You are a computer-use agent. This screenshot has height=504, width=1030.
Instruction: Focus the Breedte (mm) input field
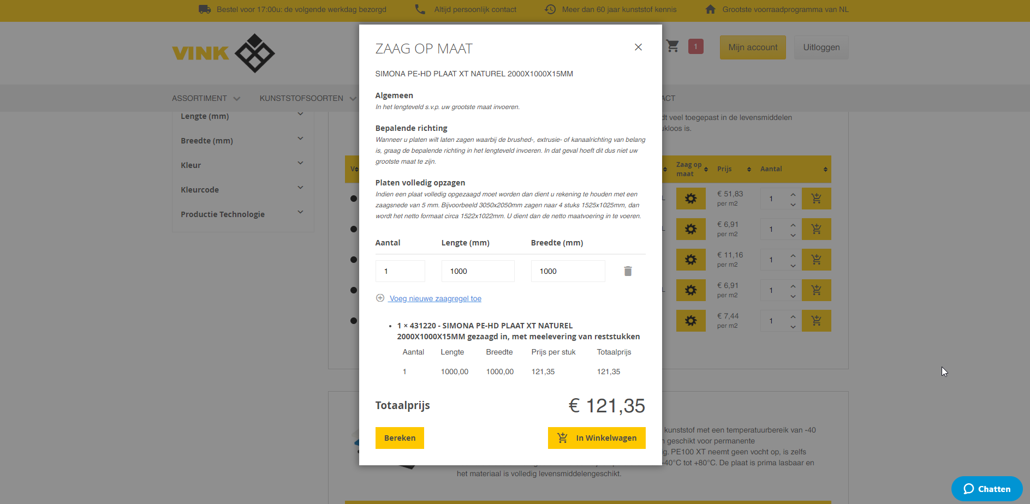(568, 271)
